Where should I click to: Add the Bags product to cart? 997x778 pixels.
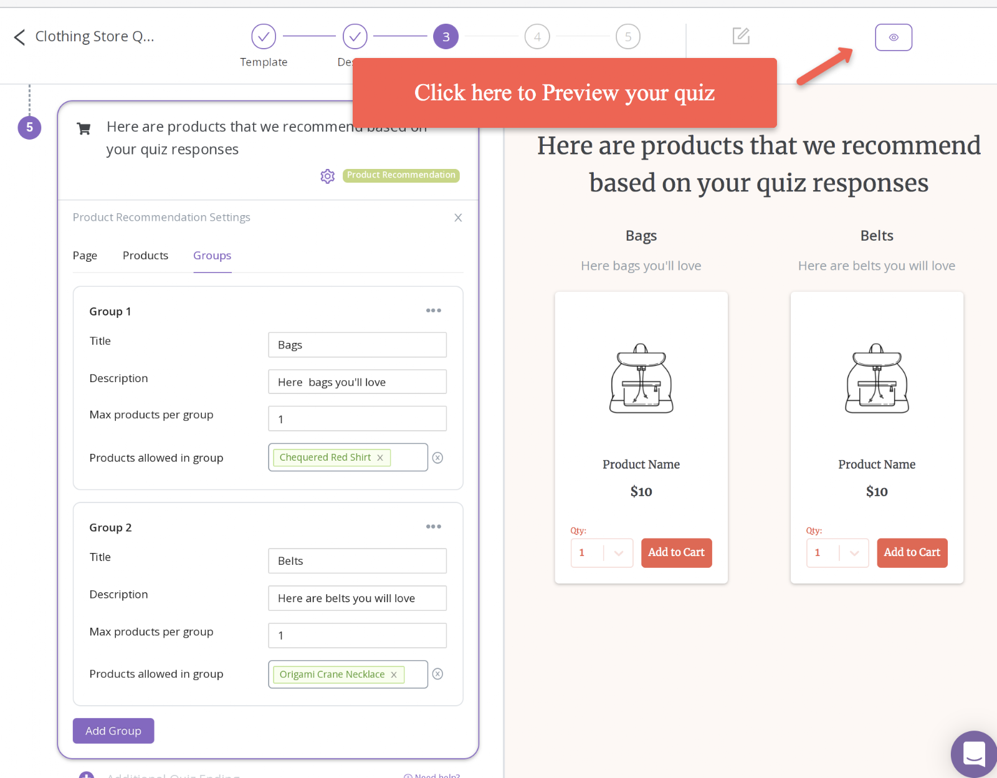tap(676, 553)
